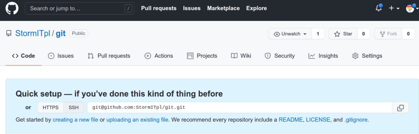Open the Actions tab
The height and width of the screenshot is (134, 419).
coord(159,56)
